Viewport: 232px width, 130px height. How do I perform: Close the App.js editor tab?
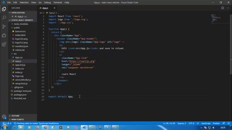coord(54,8)
